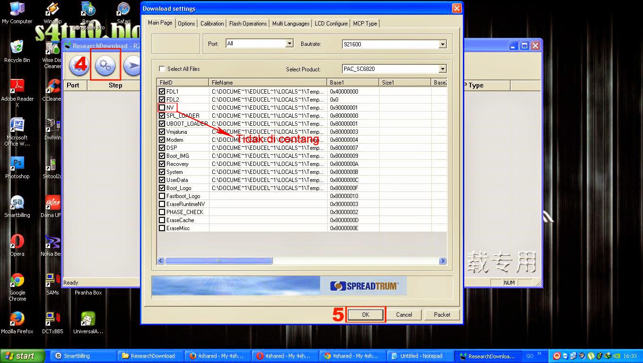Open Opera browser desktop icon

click(x=17, y=245)
